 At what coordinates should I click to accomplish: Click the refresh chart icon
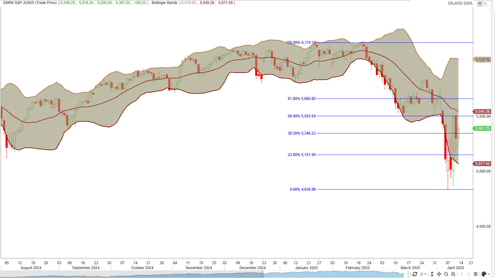415,274
